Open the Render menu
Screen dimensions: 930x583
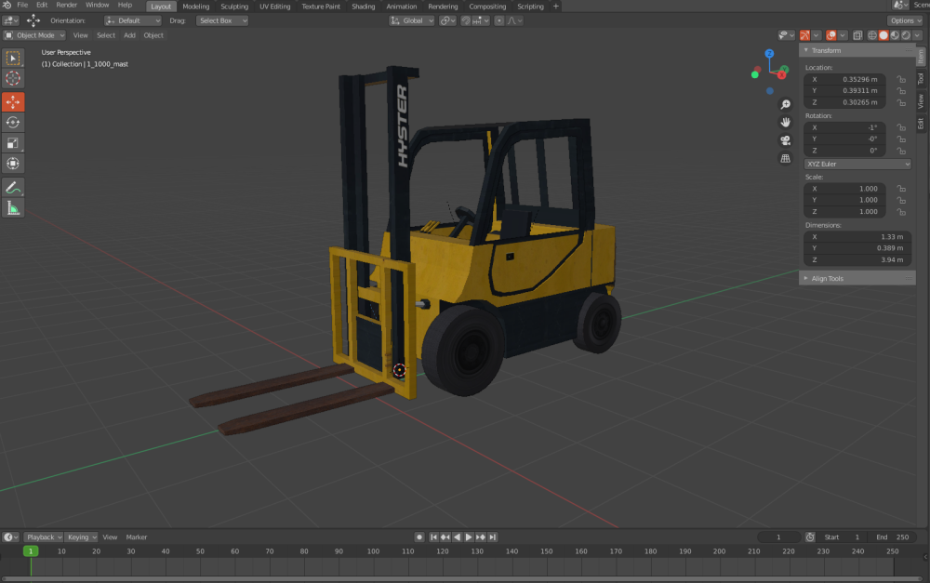[67, 6]
